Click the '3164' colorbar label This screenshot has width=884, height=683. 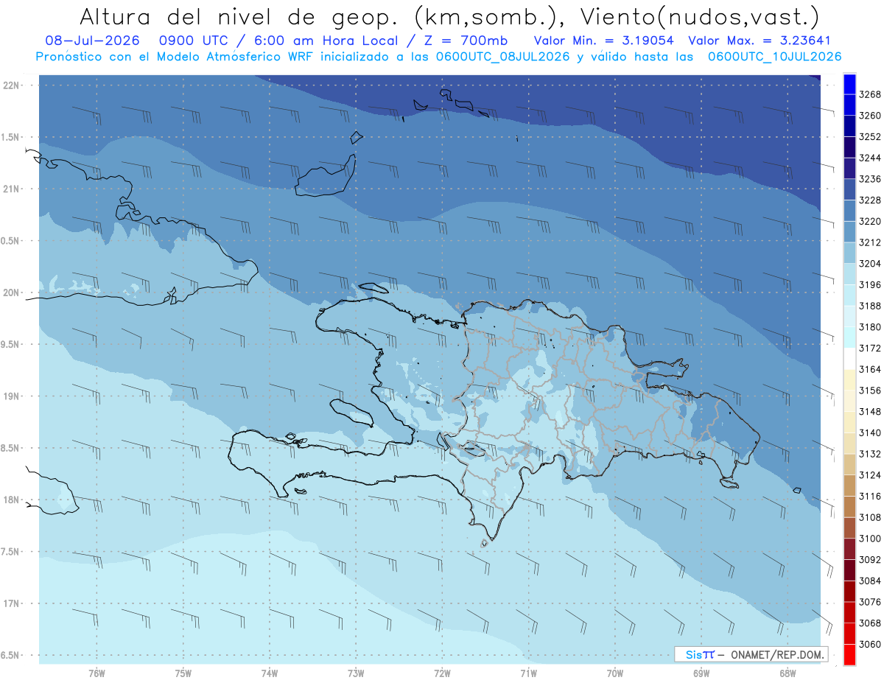[x=870, y=369]
